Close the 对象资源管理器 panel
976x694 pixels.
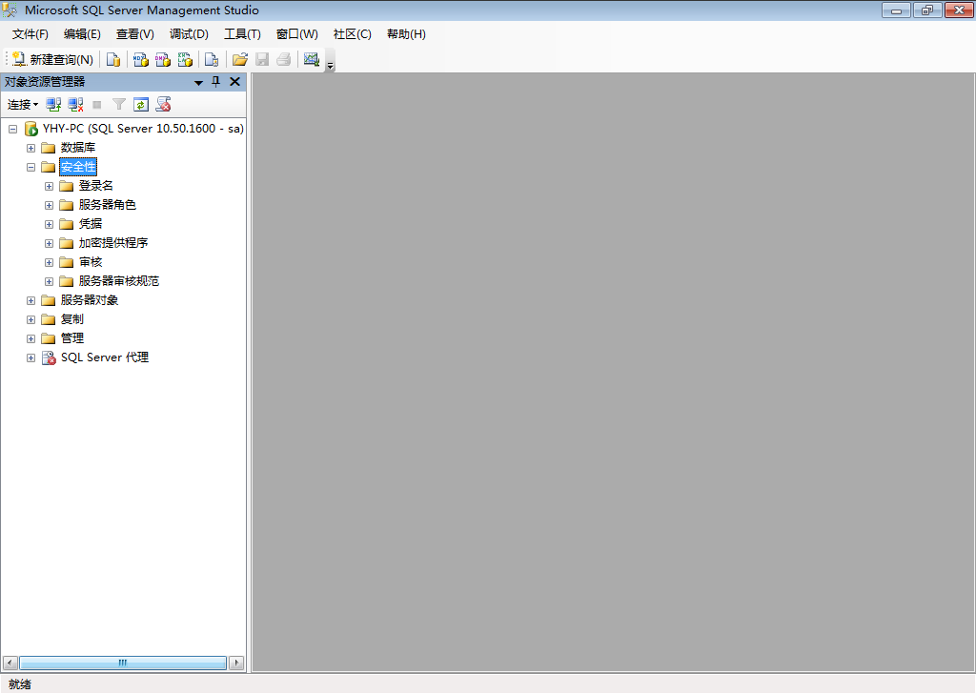click(x=234, y=82)
